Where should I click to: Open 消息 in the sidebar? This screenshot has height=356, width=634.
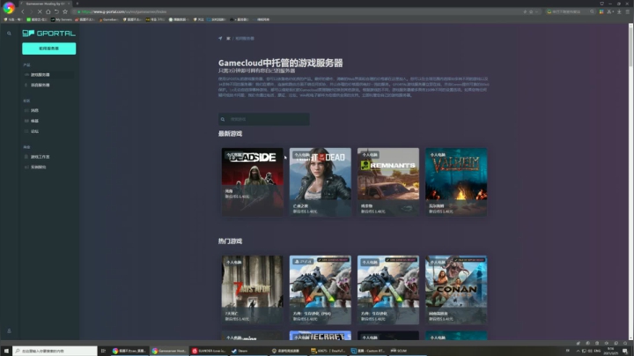[34, 110]
